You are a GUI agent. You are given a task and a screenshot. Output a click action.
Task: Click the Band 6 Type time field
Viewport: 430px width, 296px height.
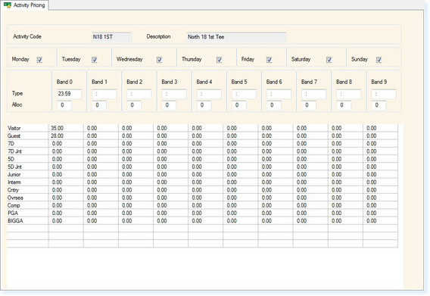click(x=279, y=94)
